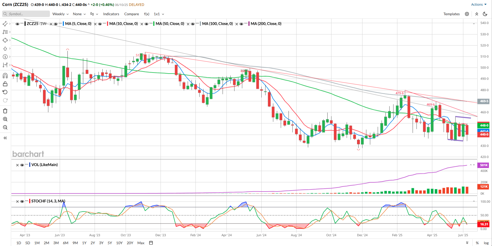Hide the MA (200, Close, 0) line
This screenshot has height=246, width=492.
241,24
